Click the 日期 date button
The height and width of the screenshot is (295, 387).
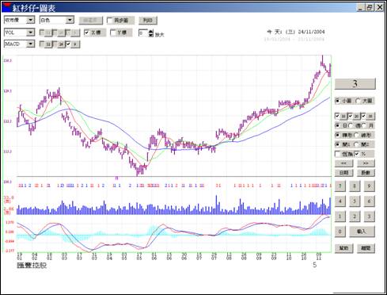[x=343, y=173]
